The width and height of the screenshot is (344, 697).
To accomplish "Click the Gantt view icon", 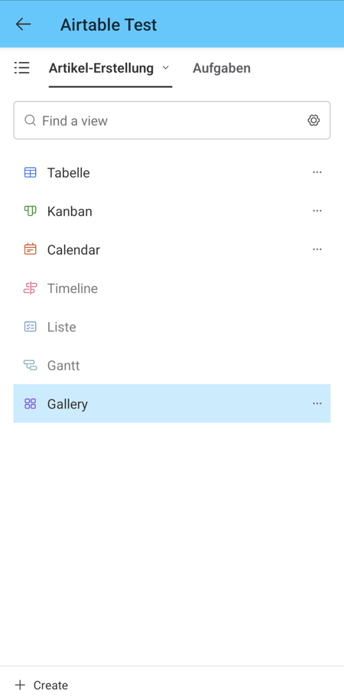I will pos(30,366).
